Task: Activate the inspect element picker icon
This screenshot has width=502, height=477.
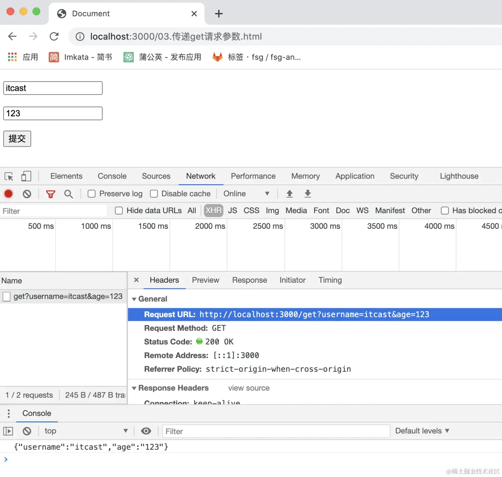Action: (9, 176)
